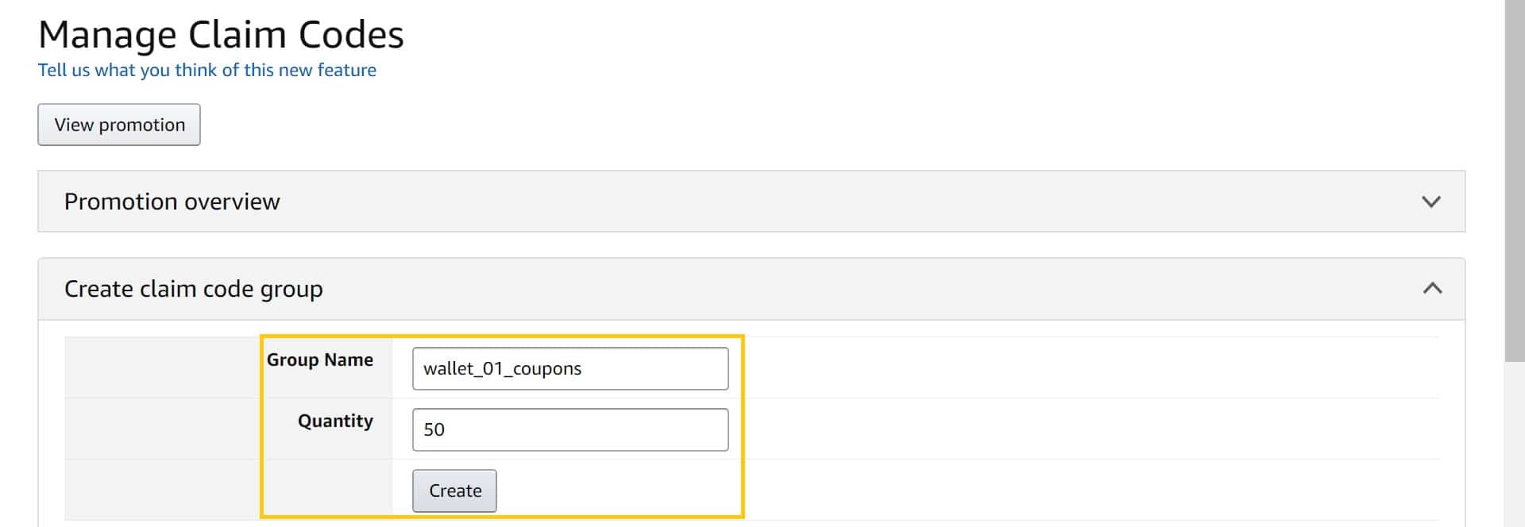Focus the Group Name input field
This screenshot has height=527, width=1525.
pos(570,368)
